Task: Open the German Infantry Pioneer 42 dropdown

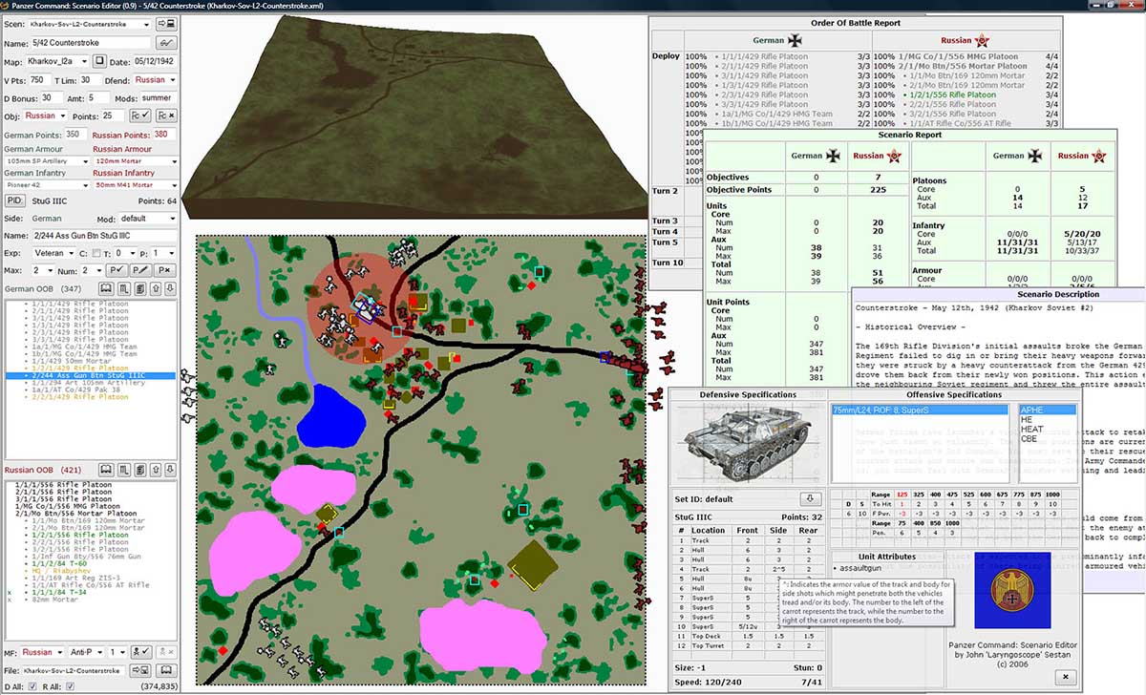Action: tap(46, 185)
